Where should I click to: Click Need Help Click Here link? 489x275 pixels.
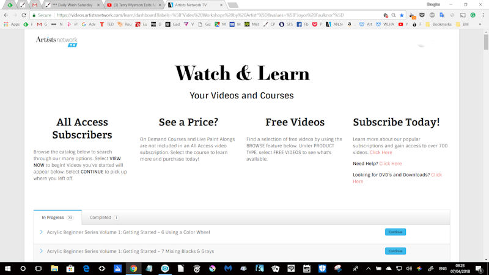pos(391,164)
